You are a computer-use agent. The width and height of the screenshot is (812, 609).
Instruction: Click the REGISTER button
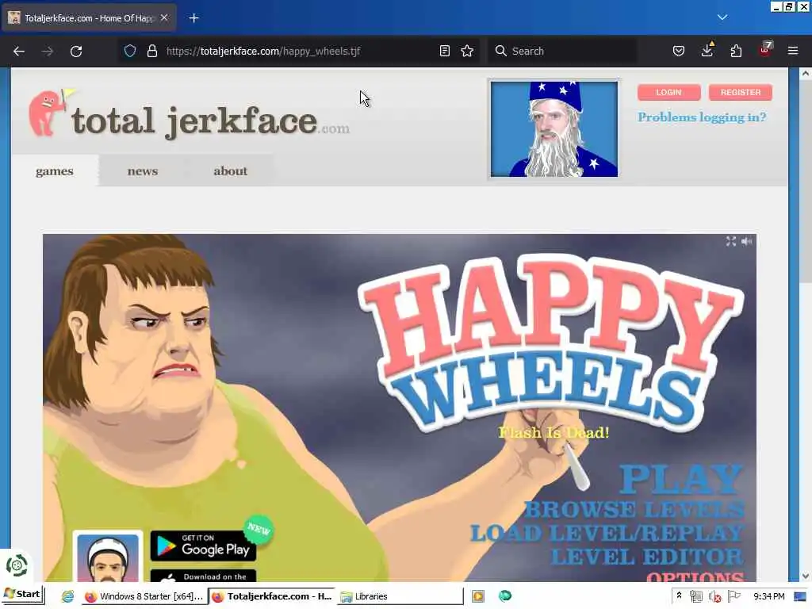point(741,92)
